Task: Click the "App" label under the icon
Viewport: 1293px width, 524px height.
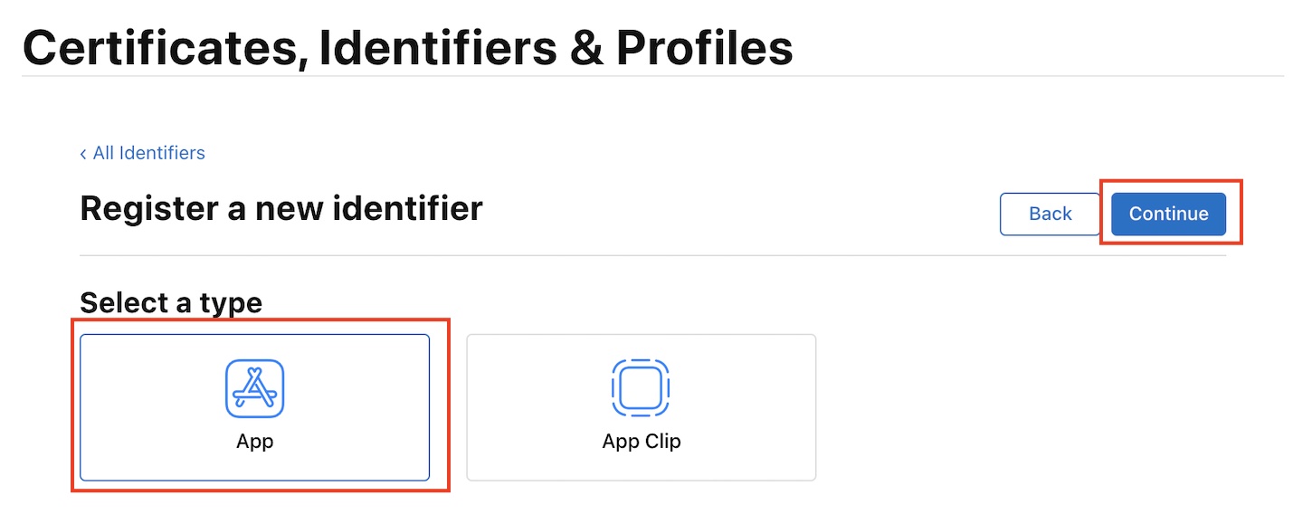Action: click(x=254, y=442)
